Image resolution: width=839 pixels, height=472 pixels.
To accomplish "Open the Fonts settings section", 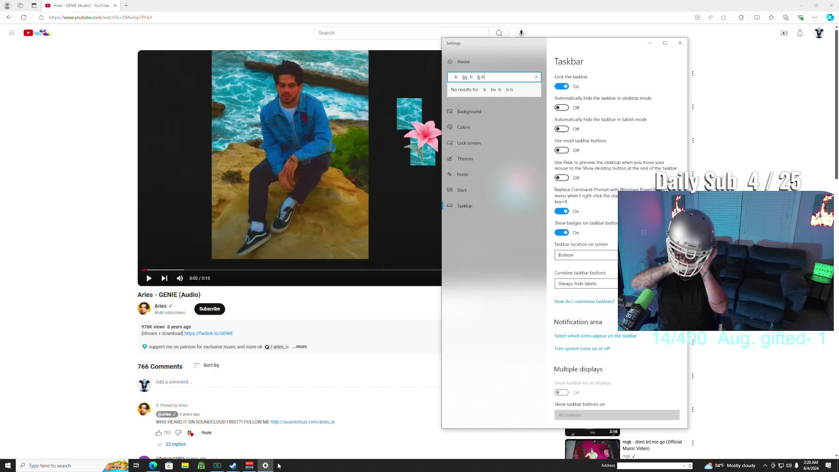I will (462, 174).
